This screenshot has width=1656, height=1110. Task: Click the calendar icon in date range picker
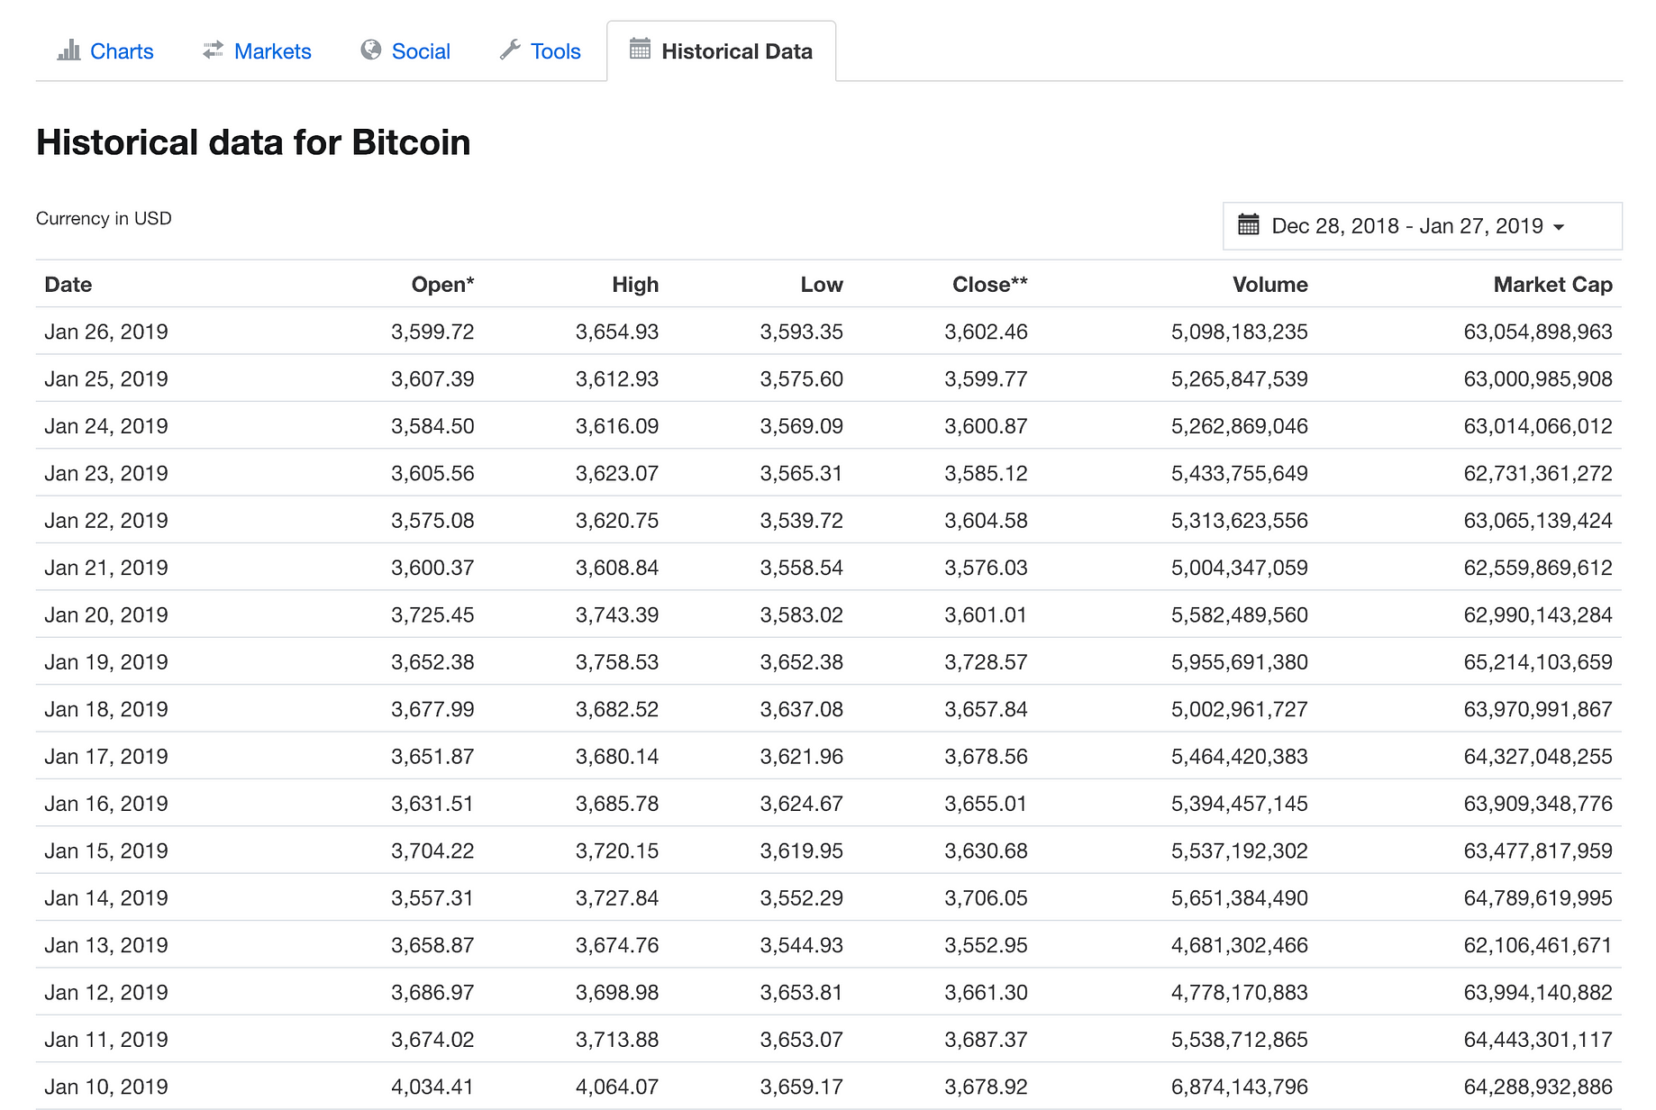(1249, 224)
